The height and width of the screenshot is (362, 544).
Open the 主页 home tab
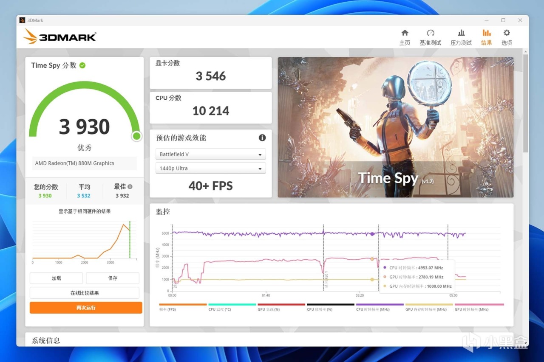(x=405, y=37)
